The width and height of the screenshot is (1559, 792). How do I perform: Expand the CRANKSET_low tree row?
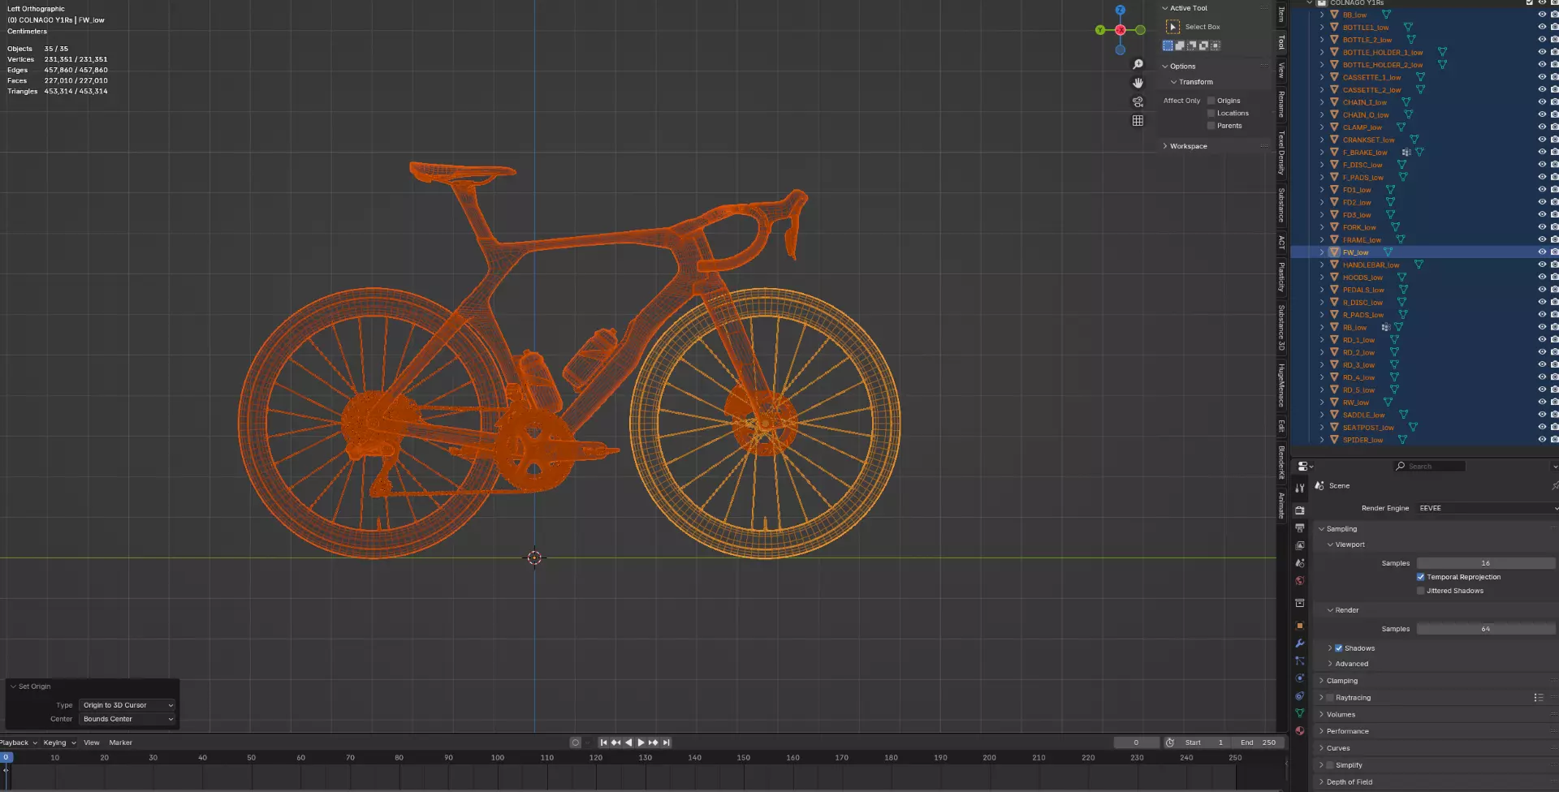click(1322, 140)
